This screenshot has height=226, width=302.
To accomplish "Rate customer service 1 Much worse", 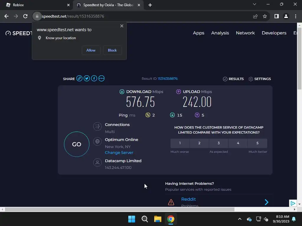I will point(180,143).
